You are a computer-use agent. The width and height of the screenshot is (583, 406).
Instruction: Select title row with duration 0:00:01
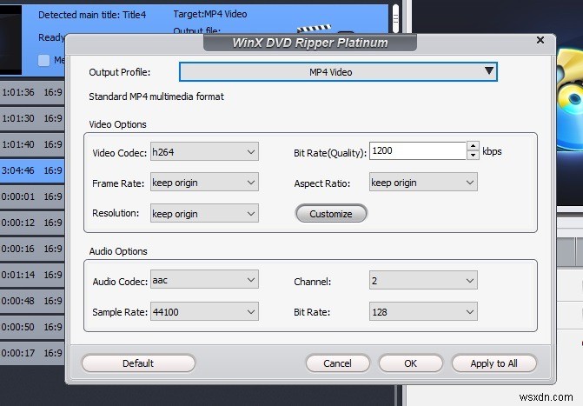click(32, 196)
